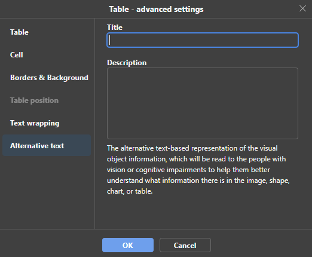Viewport: 312px width, 257px height.
Task: Focus the Title input field
Action: (203, 40)
